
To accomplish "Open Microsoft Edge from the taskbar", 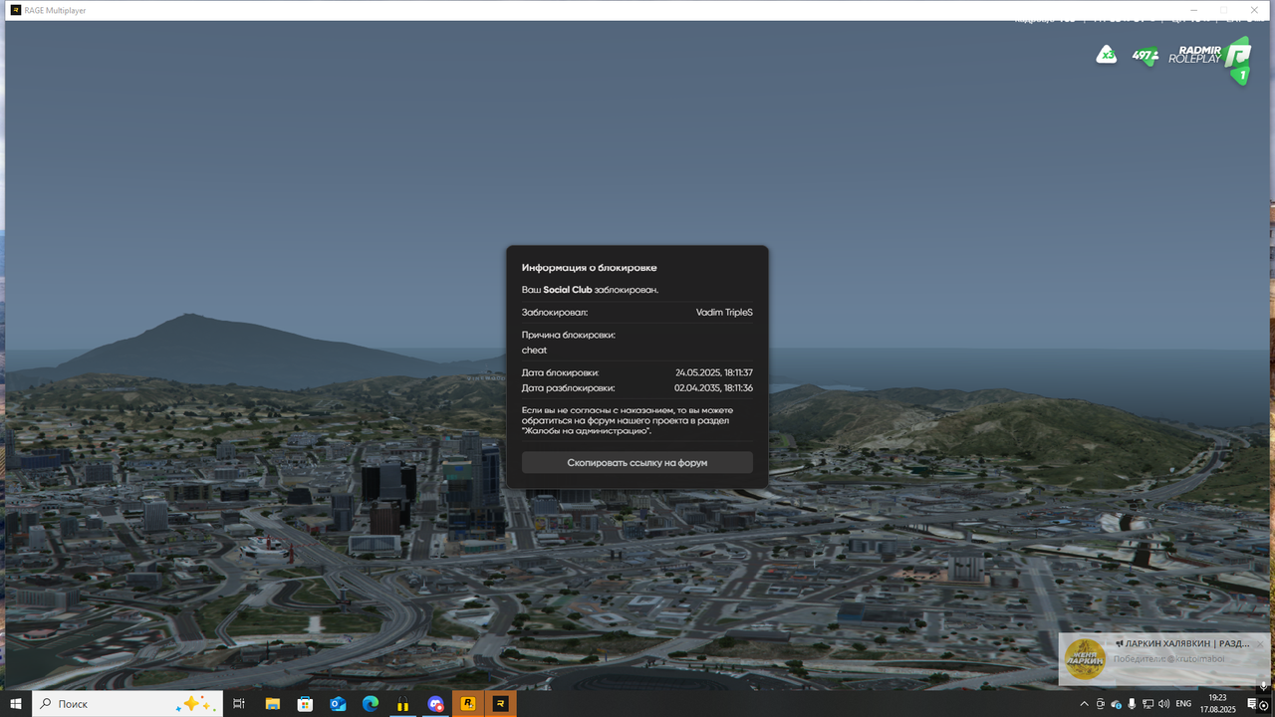I will point(371,703).
